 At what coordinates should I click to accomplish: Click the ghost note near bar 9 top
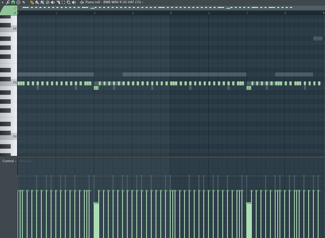click(x=318, y=38)
